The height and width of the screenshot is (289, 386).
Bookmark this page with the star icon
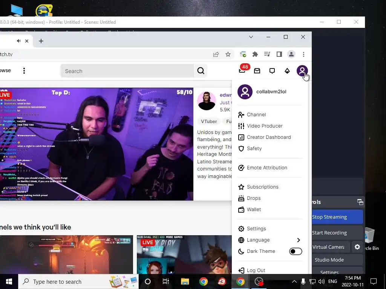pos(228,54)
